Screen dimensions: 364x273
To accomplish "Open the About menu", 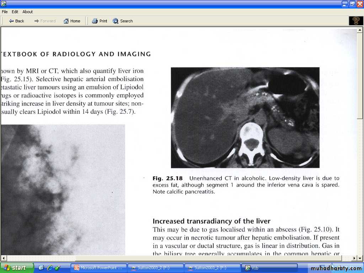I will coord(28,12).
